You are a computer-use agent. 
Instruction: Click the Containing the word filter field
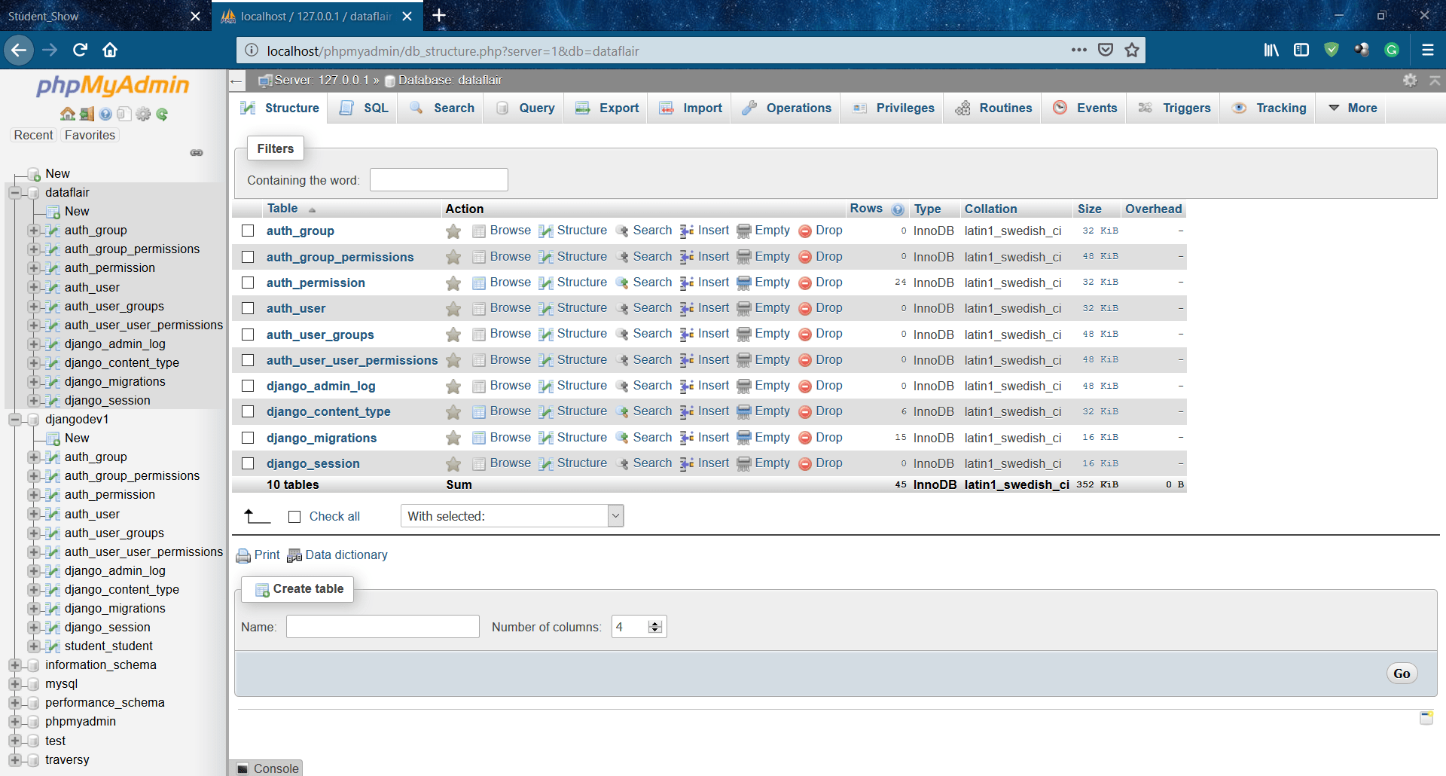(x=438, y=179)
